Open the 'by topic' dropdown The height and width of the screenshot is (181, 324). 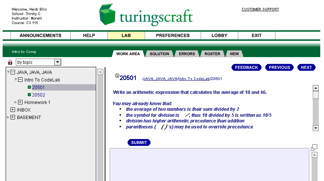pyautogui.click(x=58, y=62)
